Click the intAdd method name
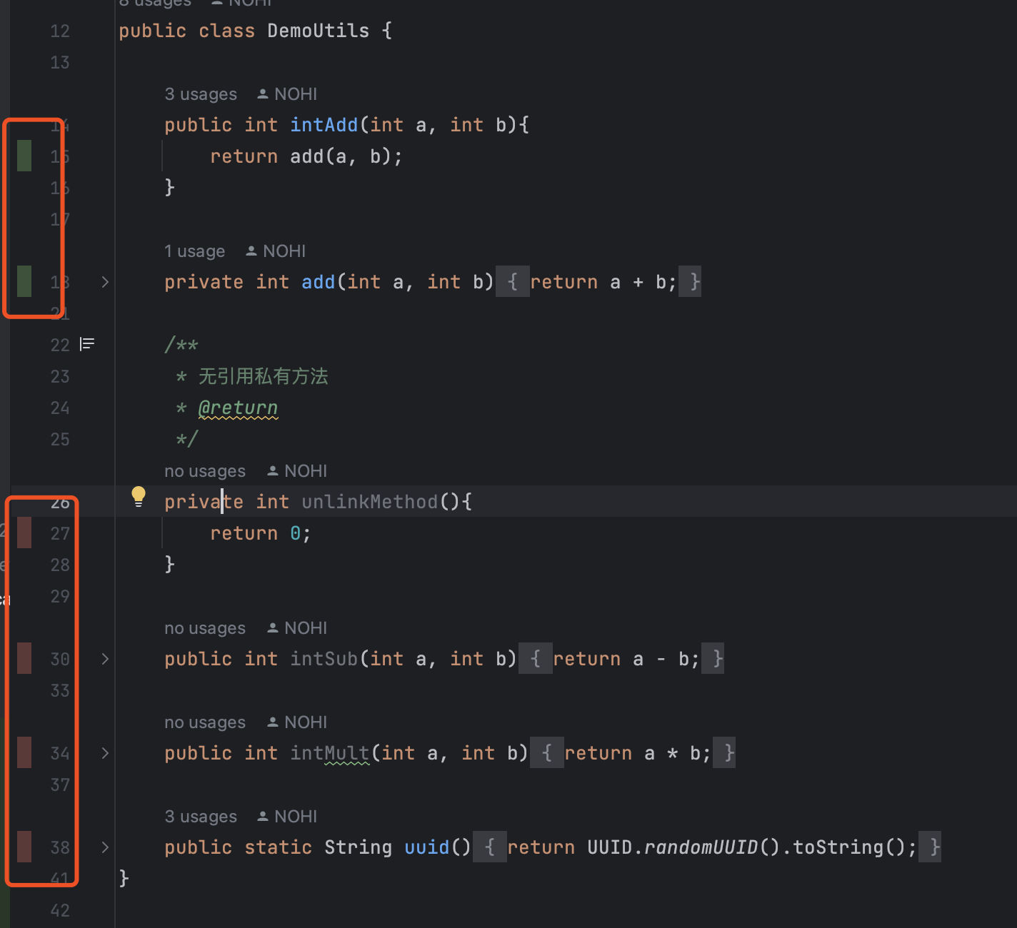The image size is (1017, 928). (324, 125)
